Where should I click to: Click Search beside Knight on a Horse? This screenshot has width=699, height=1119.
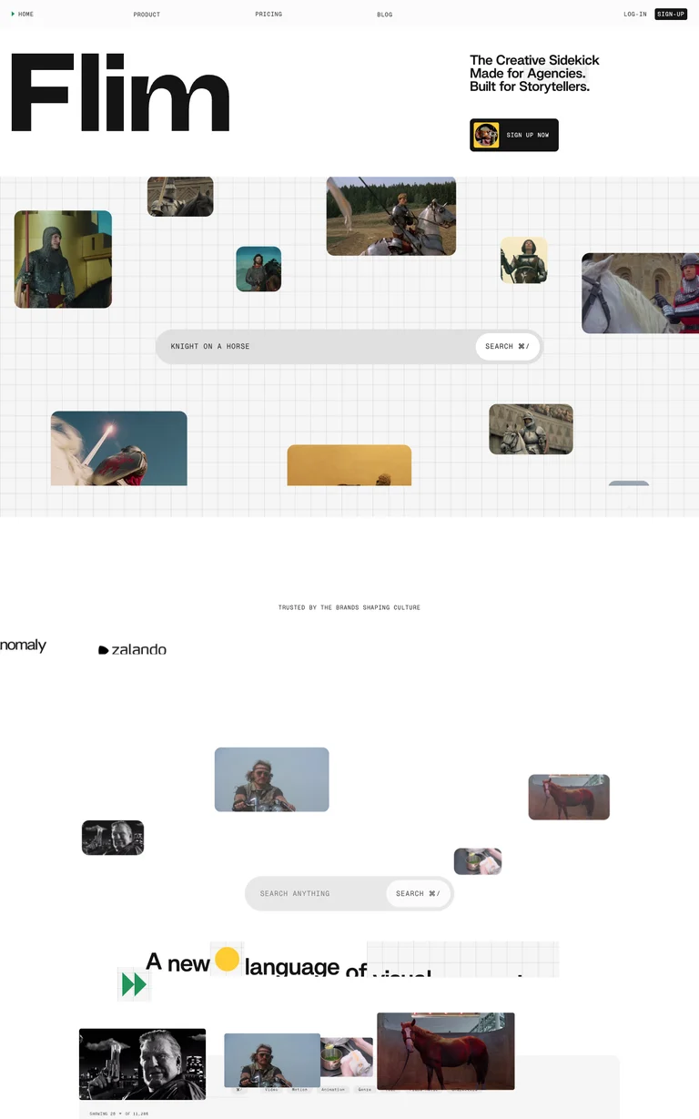[508, 347]
